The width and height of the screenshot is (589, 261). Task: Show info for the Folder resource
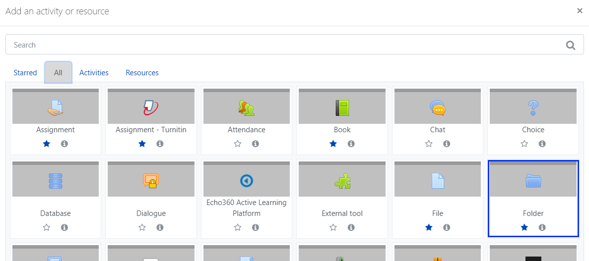point(542,227)
